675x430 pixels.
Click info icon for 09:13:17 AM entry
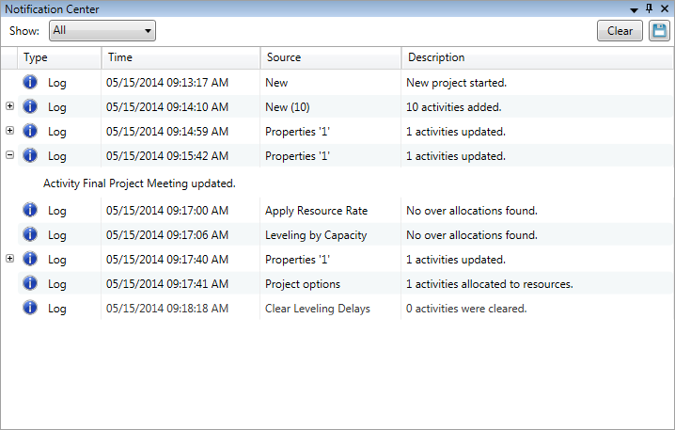30,83
